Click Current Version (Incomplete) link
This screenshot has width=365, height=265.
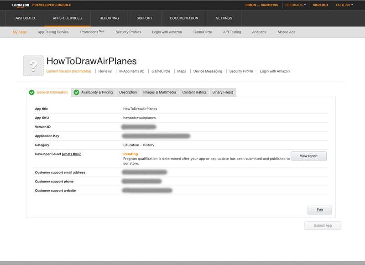click(69, 71)
